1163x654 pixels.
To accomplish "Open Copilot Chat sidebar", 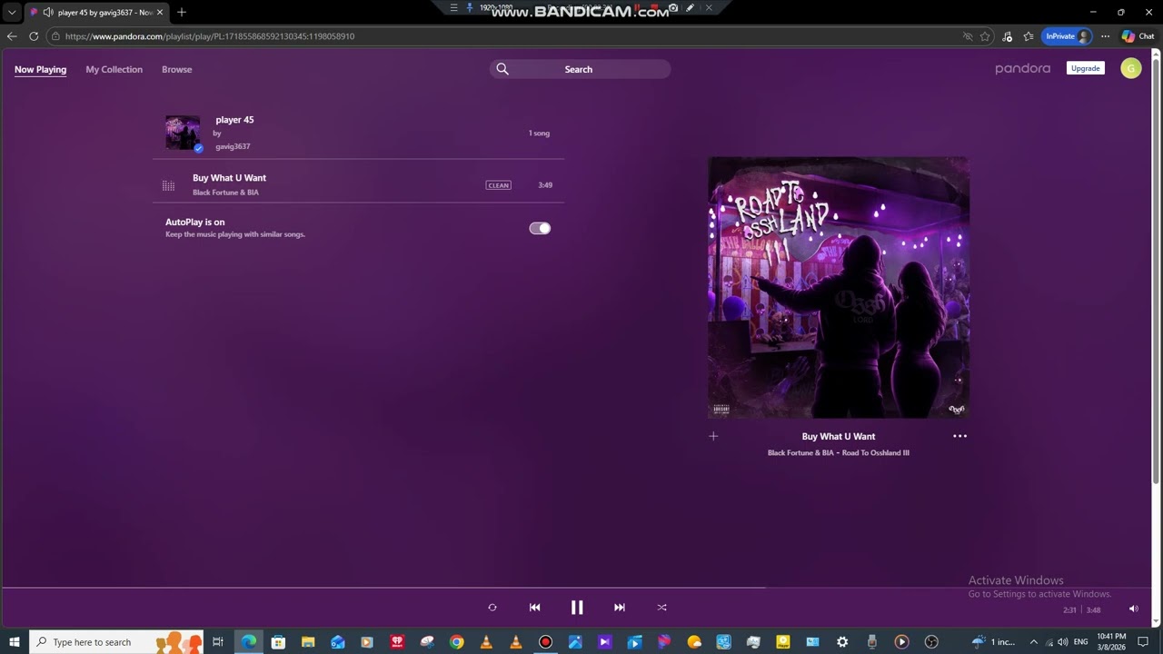I will [1138, 36].
